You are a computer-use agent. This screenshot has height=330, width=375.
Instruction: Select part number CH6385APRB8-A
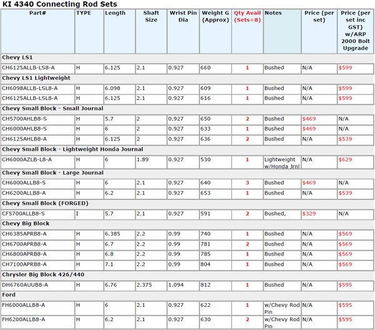click(x=24, y=234)
